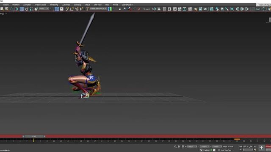Choose the Select and Scale tool

click(31, 9)
